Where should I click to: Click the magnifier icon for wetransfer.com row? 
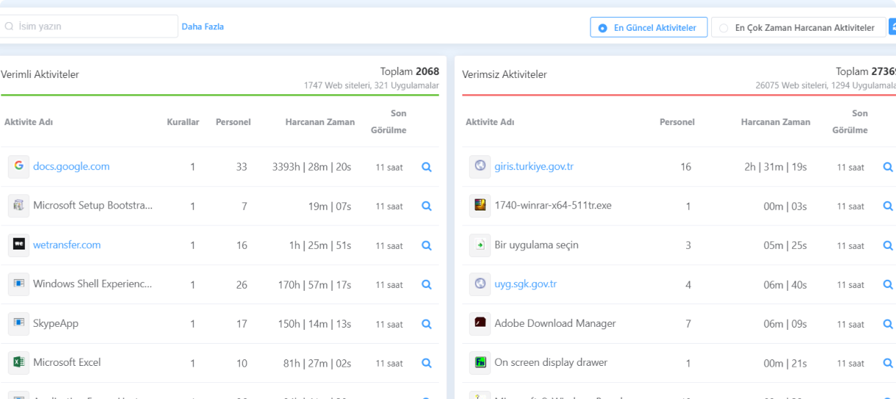(x=426, y=245)
